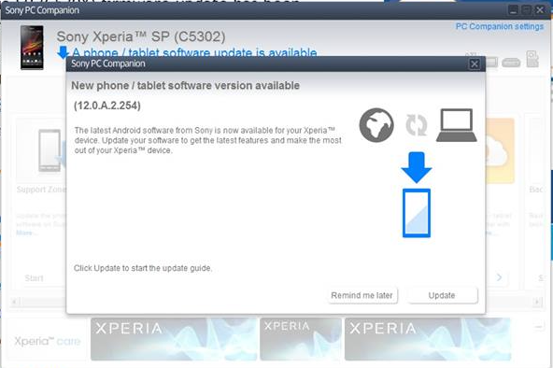Click the right chevron in background tile

click(x=499, y=277)
